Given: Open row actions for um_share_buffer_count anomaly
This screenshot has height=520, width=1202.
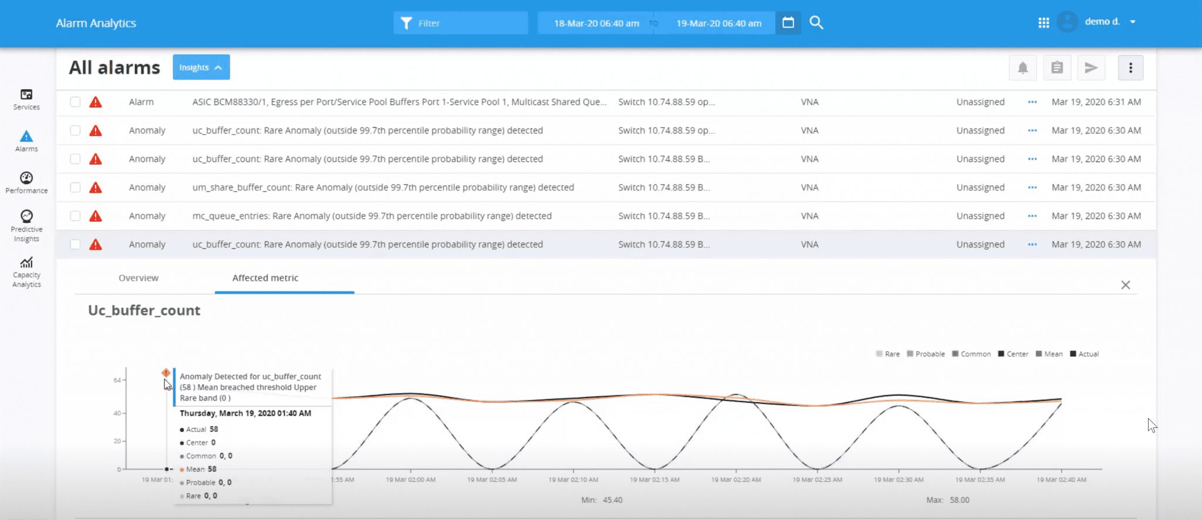Looking at the screenshot, I should pos(1032,188).
